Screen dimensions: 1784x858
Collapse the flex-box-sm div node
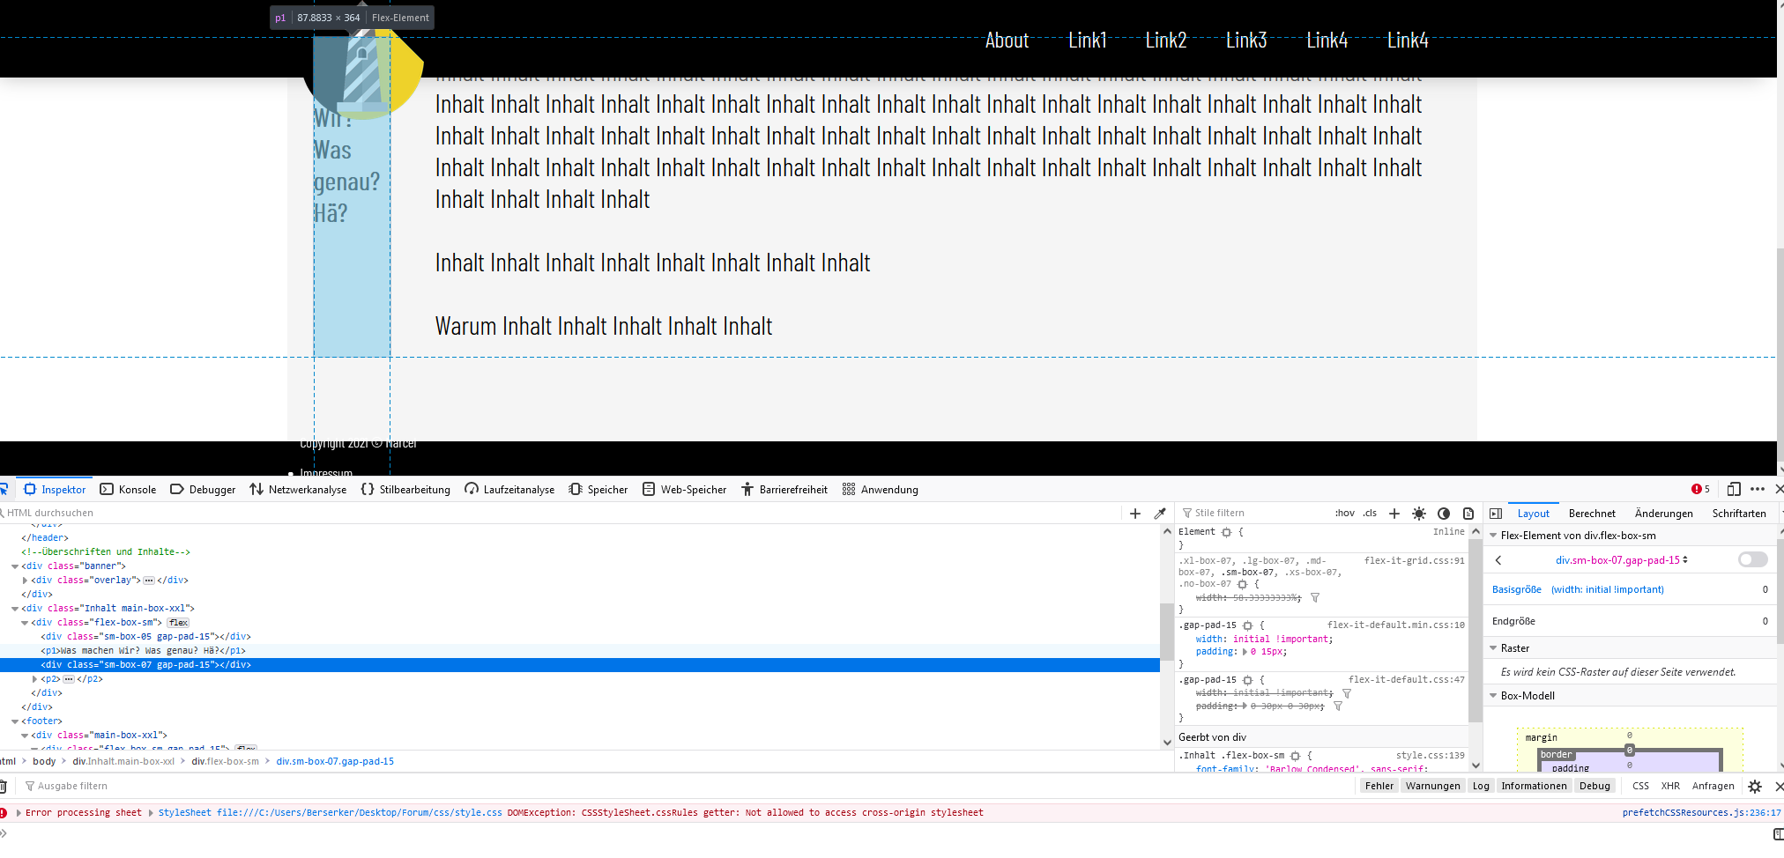click(25, 623)
